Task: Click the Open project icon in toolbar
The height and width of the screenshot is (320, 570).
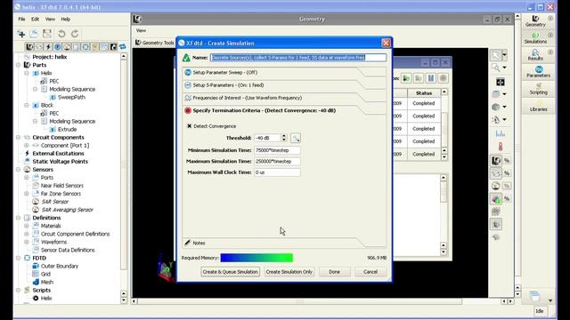Action: (x=34, y=34)
